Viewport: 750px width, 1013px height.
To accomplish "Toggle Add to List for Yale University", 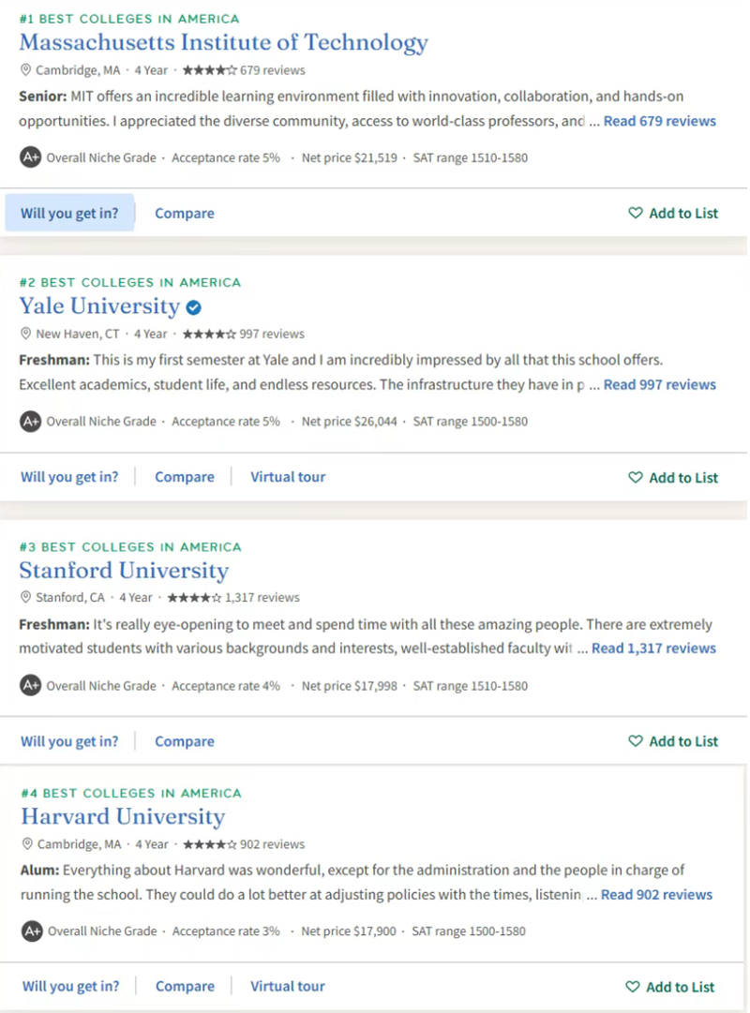I will coord(673,478).
